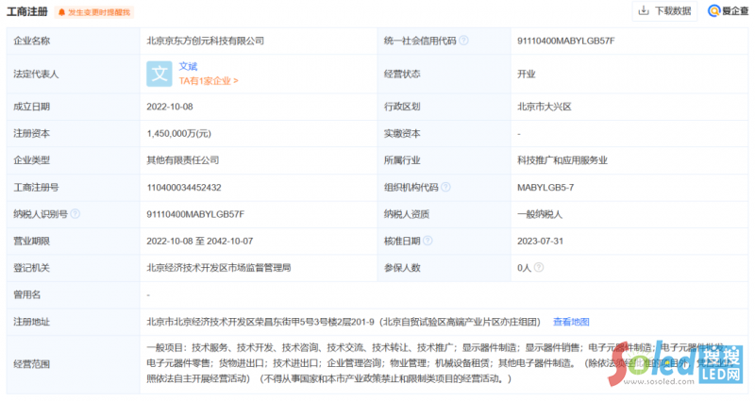Image resolution: width=755 pixels, height=401 pixels.
Task: Expand TA有1家企业 related companies
Action: [x=209, y=81]
